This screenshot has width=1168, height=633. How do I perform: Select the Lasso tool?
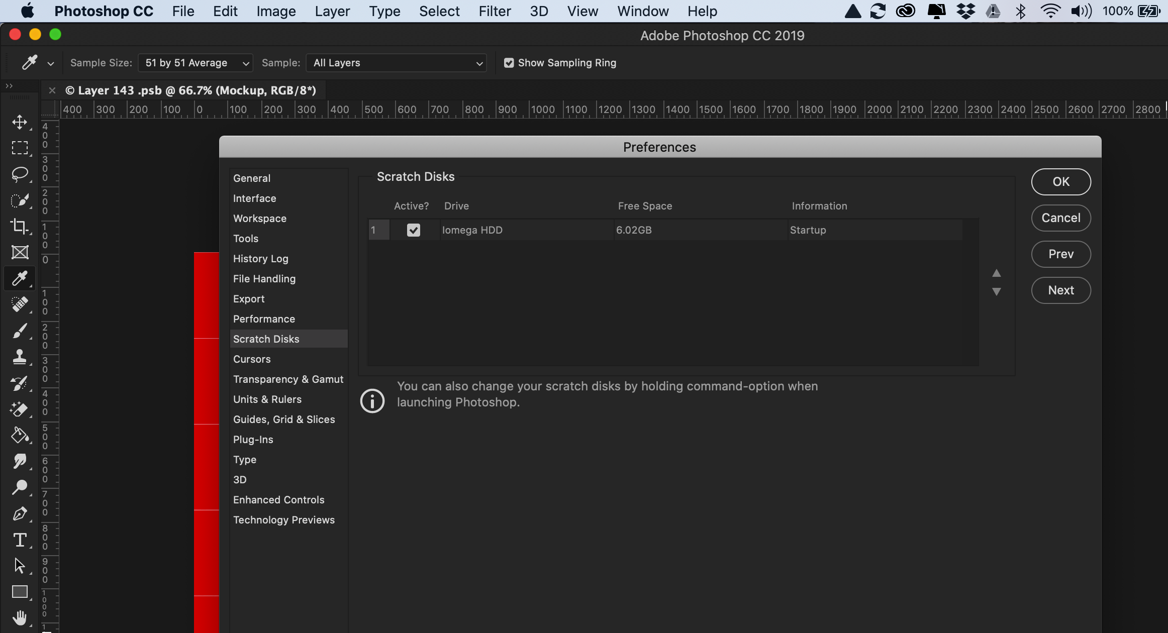pos(20,174)
